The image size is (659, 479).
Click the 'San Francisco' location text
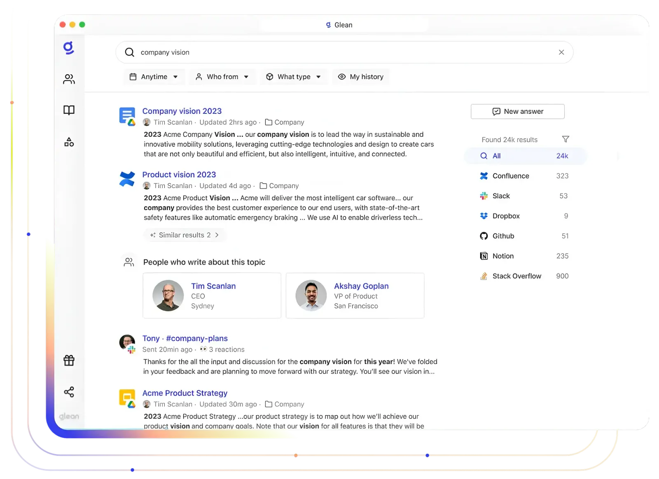[356, 306]
